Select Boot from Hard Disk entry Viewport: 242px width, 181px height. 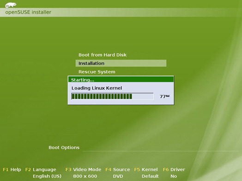[103, 55]
